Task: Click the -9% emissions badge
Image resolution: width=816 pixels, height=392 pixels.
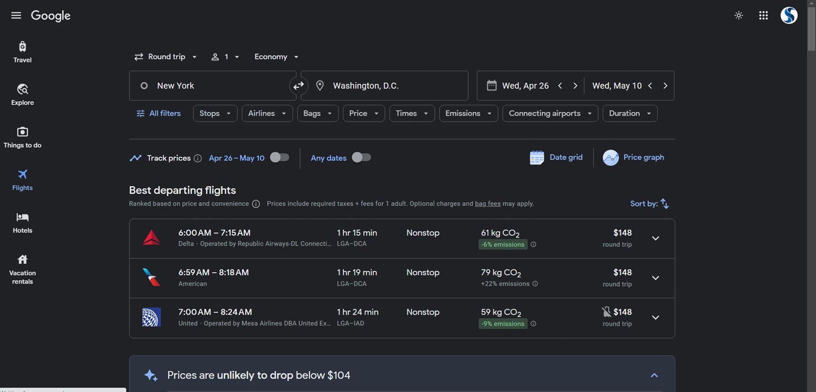Action: click(503, 324)
